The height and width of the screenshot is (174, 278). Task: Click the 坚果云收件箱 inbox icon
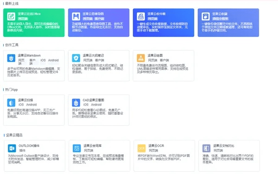[x=141, y=17]
